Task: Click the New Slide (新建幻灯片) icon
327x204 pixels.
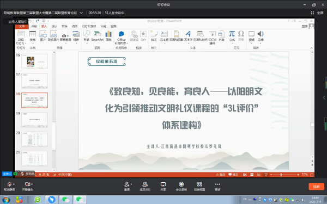Action: tap(21, 34)
